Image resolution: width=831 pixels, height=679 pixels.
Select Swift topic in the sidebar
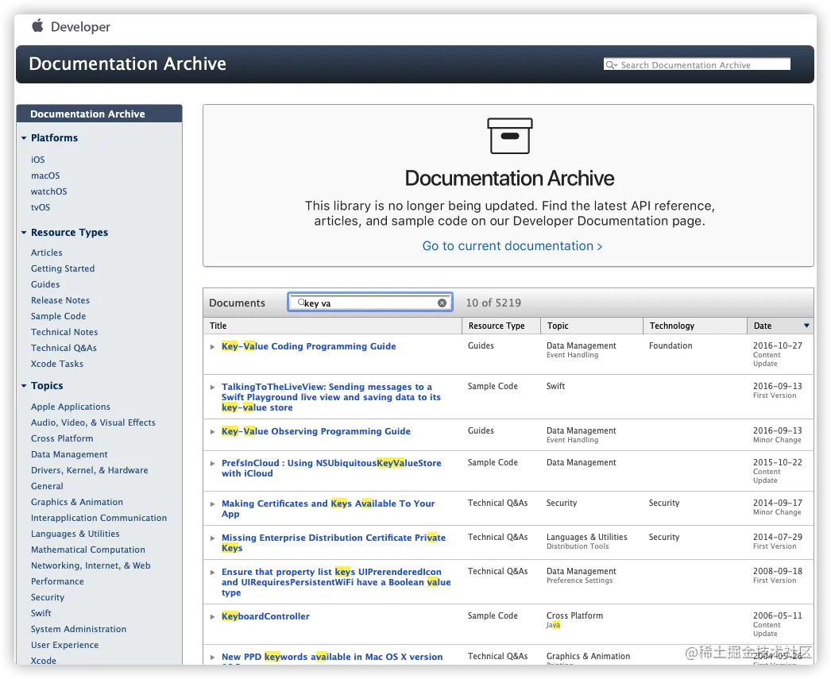tap(41, 613)
